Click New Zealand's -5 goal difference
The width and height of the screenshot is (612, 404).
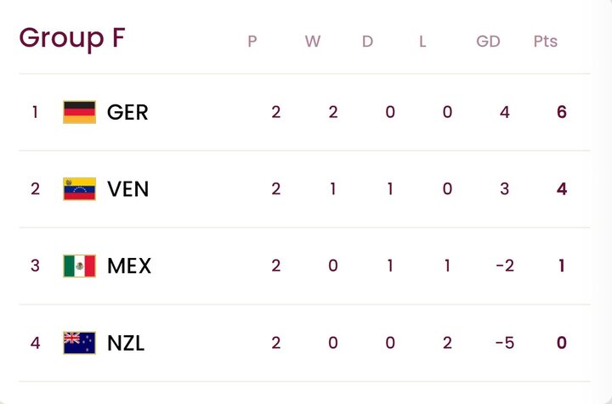coord(504,343)
